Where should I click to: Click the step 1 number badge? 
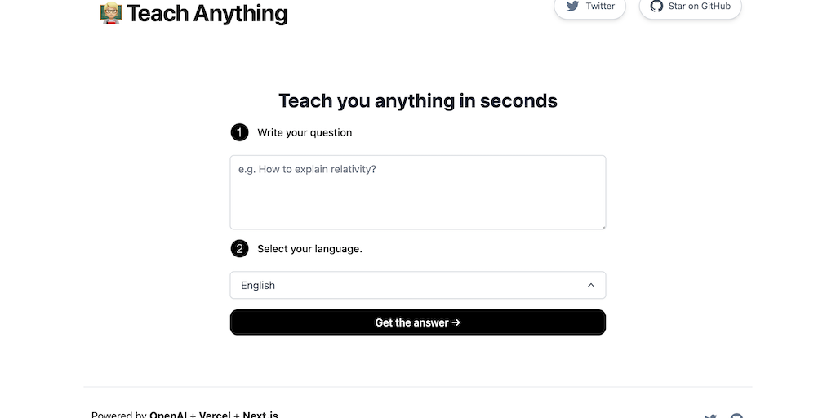(239, 132)
